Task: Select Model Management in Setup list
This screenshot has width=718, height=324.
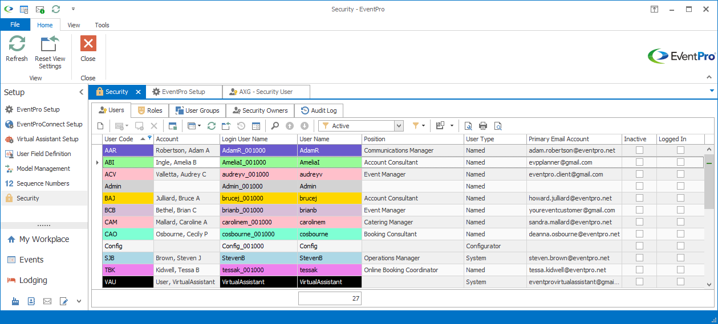Action: pos(44,169)
